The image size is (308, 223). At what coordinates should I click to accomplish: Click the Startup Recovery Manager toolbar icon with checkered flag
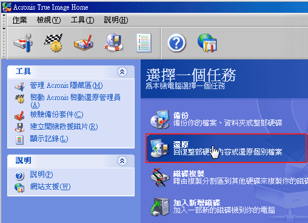pyautogui.click(x=53, y=42)
